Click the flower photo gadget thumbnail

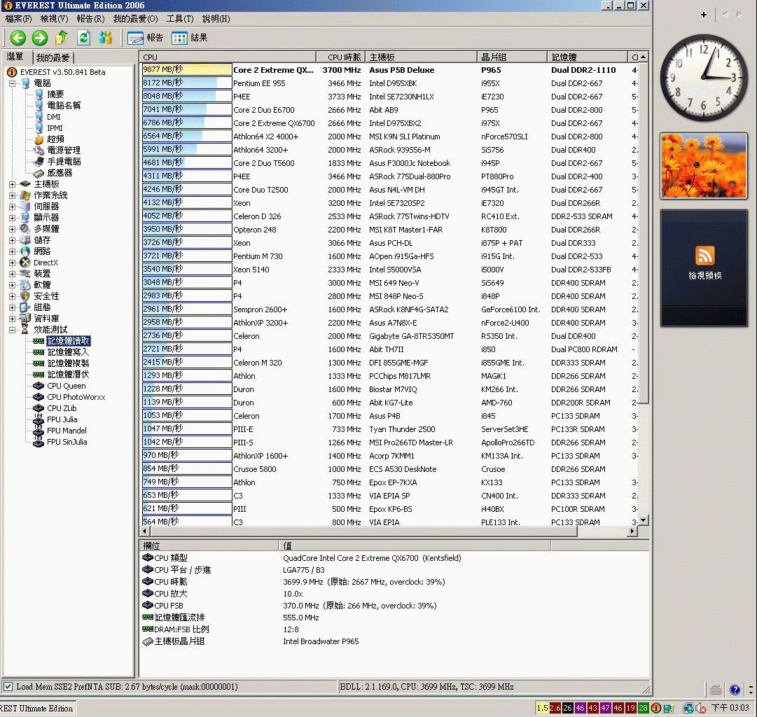[x=703, y=165]
